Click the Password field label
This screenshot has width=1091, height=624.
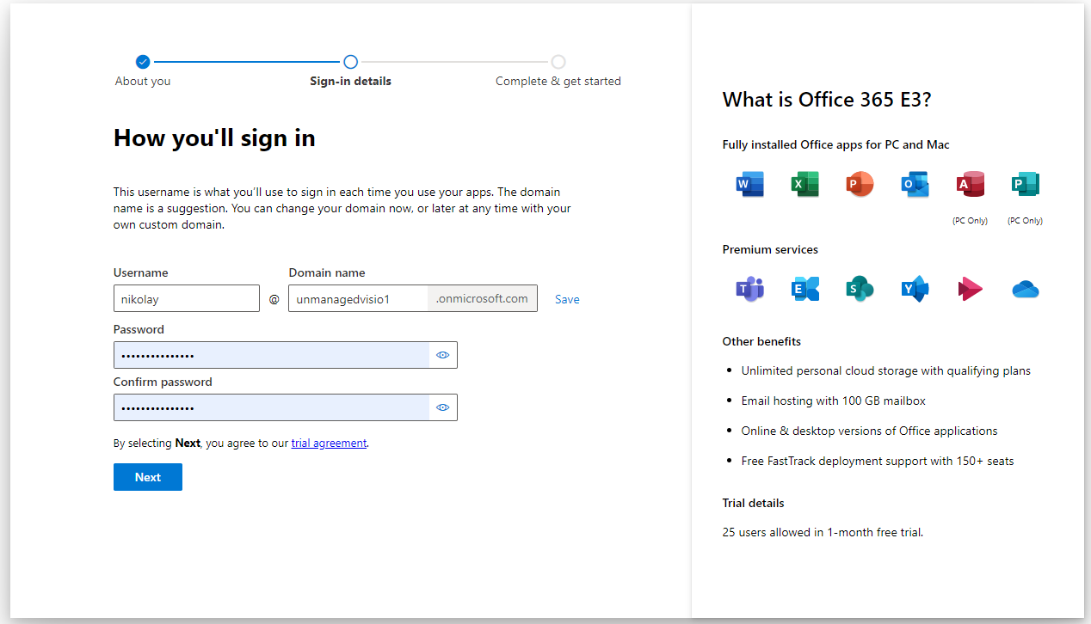(x=139, y=329)
